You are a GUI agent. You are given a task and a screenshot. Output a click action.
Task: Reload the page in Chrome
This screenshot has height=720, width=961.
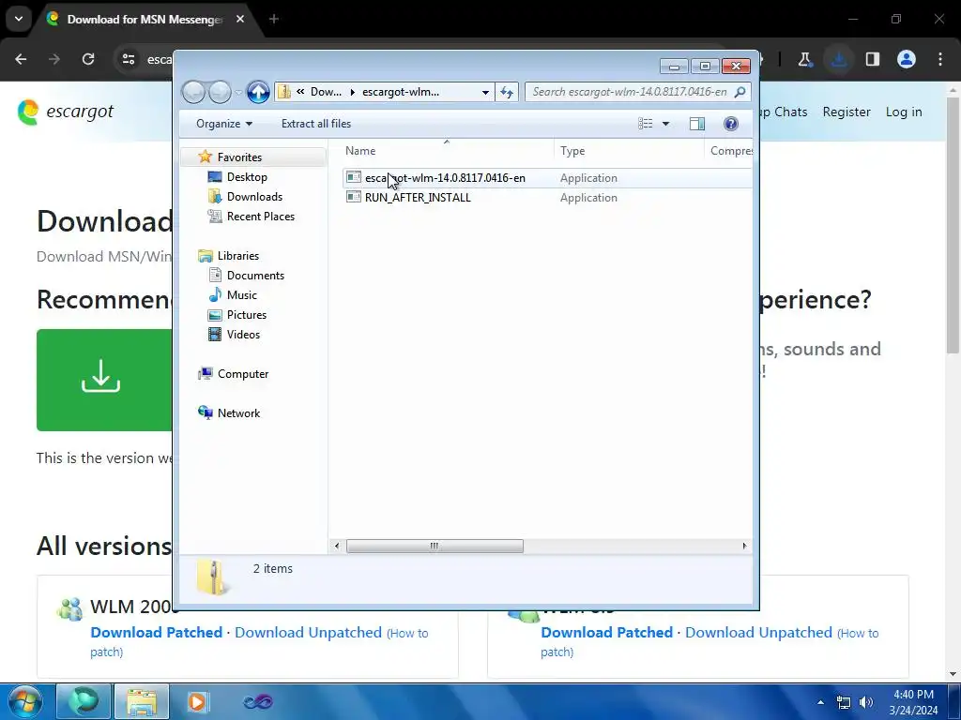tap(88, 59)
